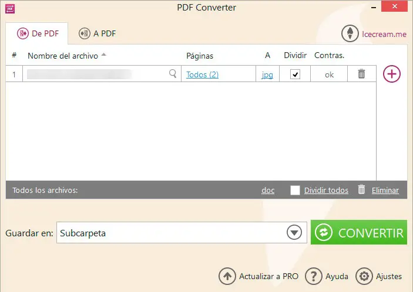413x292 pixels.
Task: Click the Ayuda label
Action: [x=337, y=277]
